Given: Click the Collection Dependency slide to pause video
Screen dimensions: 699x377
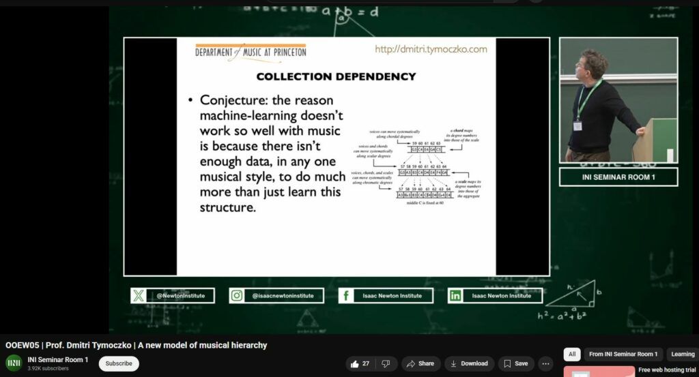Looking at the screenshot, I should click(x=336, y=156).
